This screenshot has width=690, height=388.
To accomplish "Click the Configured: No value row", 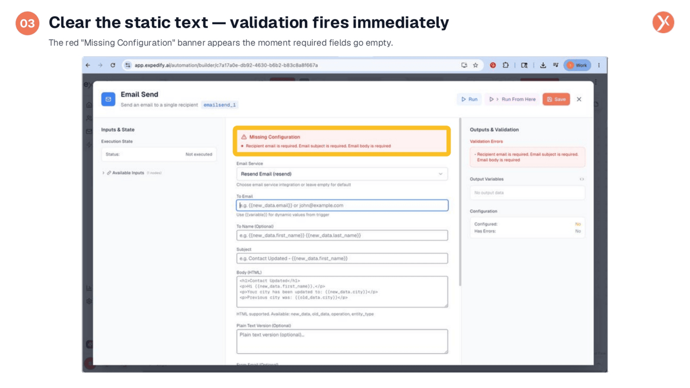I will tap(527, 224).
